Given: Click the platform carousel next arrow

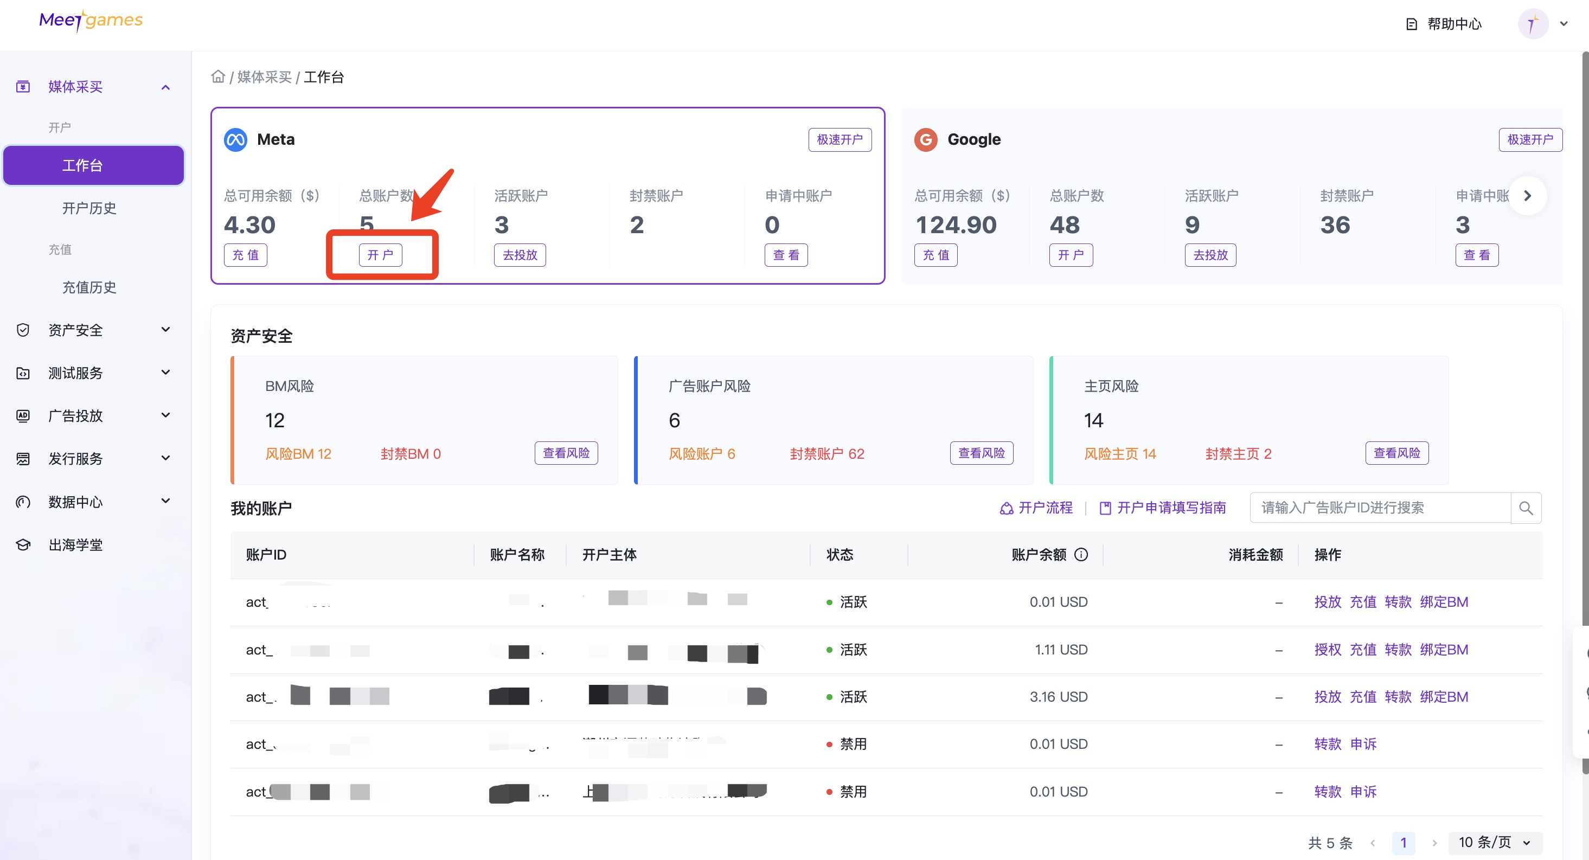Looking at the screenshot, I should point(1527,196).
